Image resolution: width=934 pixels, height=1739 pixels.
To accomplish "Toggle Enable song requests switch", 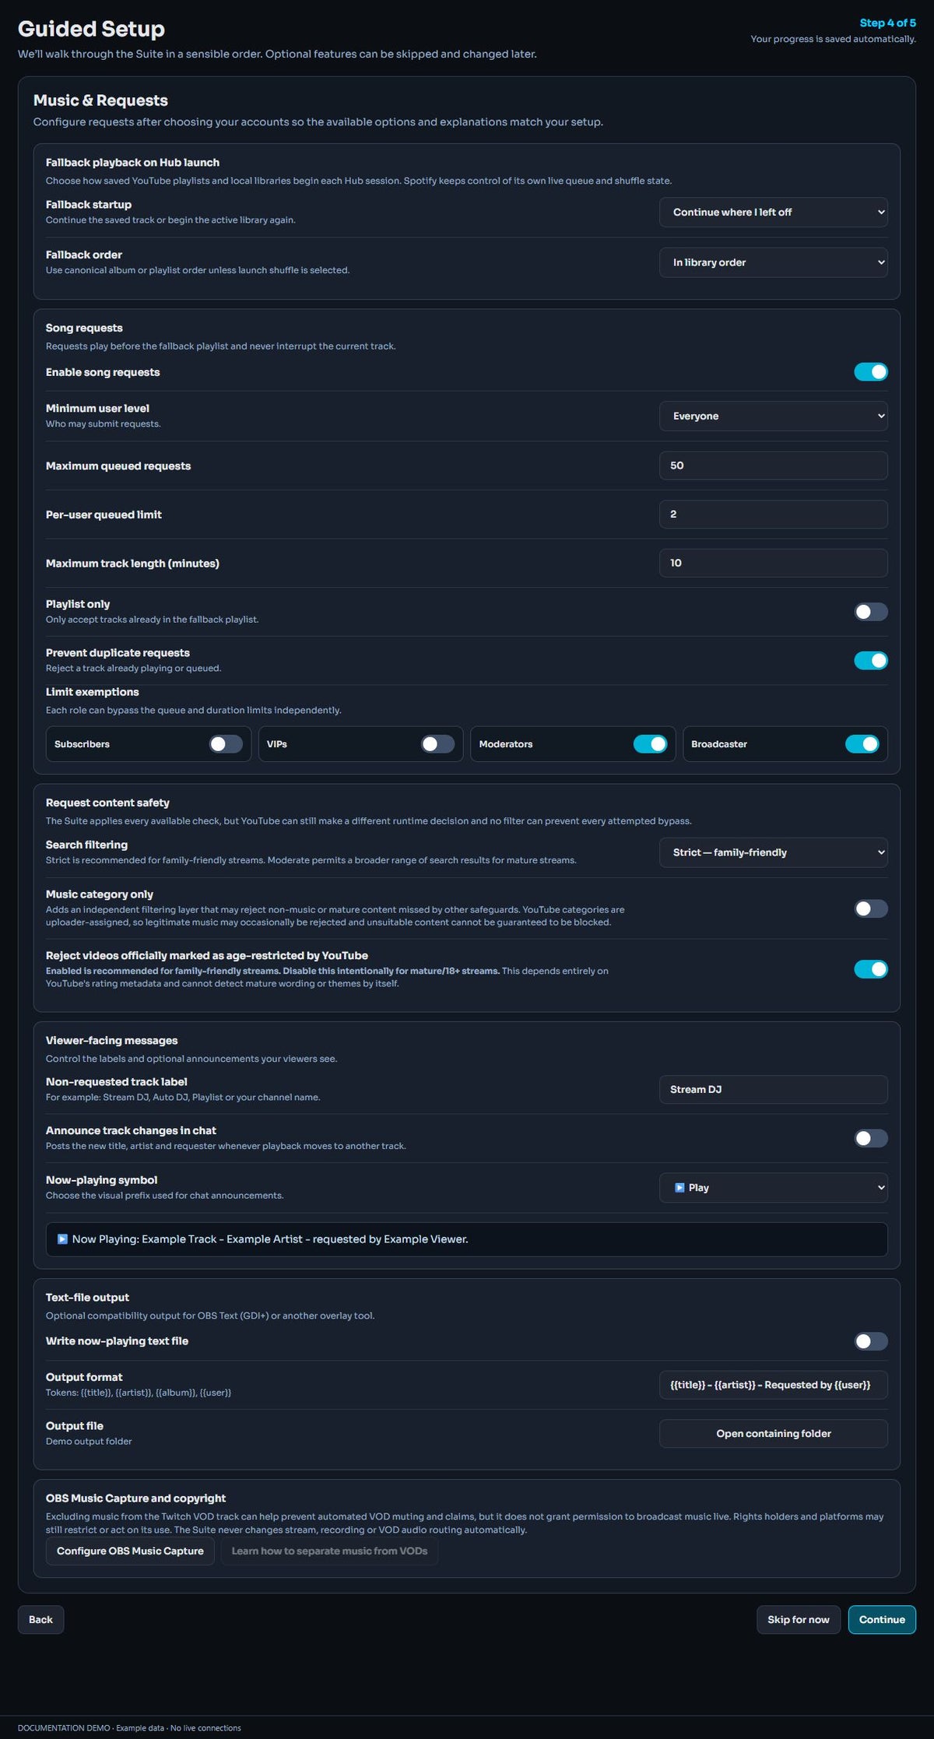I will (870, 372).
